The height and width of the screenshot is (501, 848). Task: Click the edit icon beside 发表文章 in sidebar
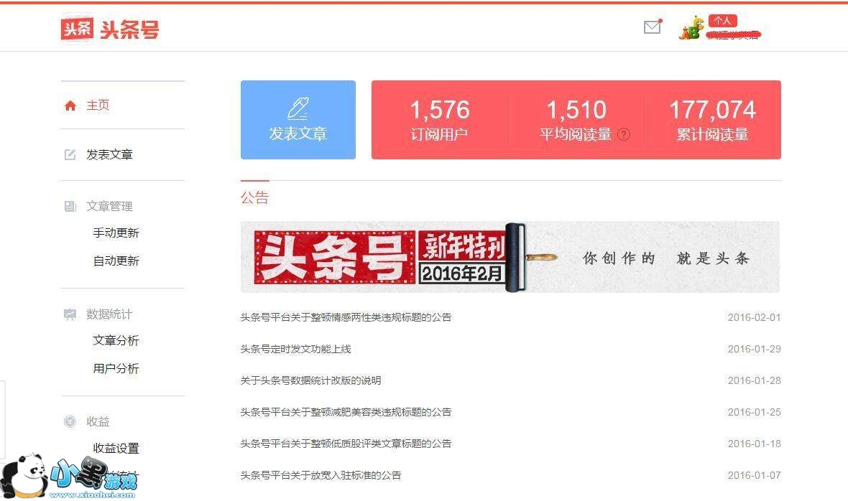[70, 154]
